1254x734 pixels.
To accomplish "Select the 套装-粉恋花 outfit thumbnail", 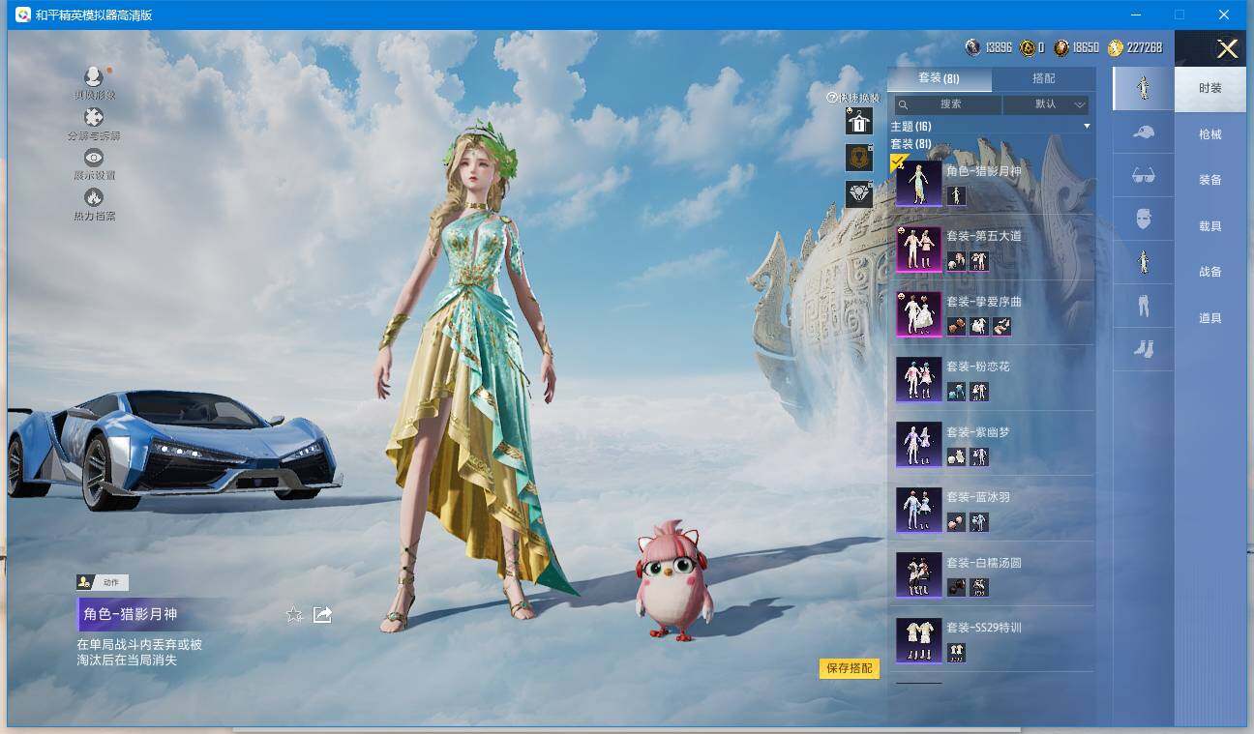I will pyautogui.click(x=918, y=379).
